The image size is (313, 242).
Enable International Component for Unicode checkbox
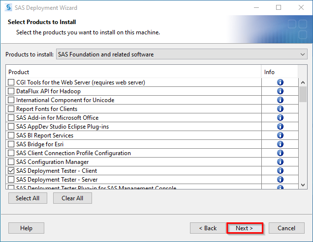[11, 100]
